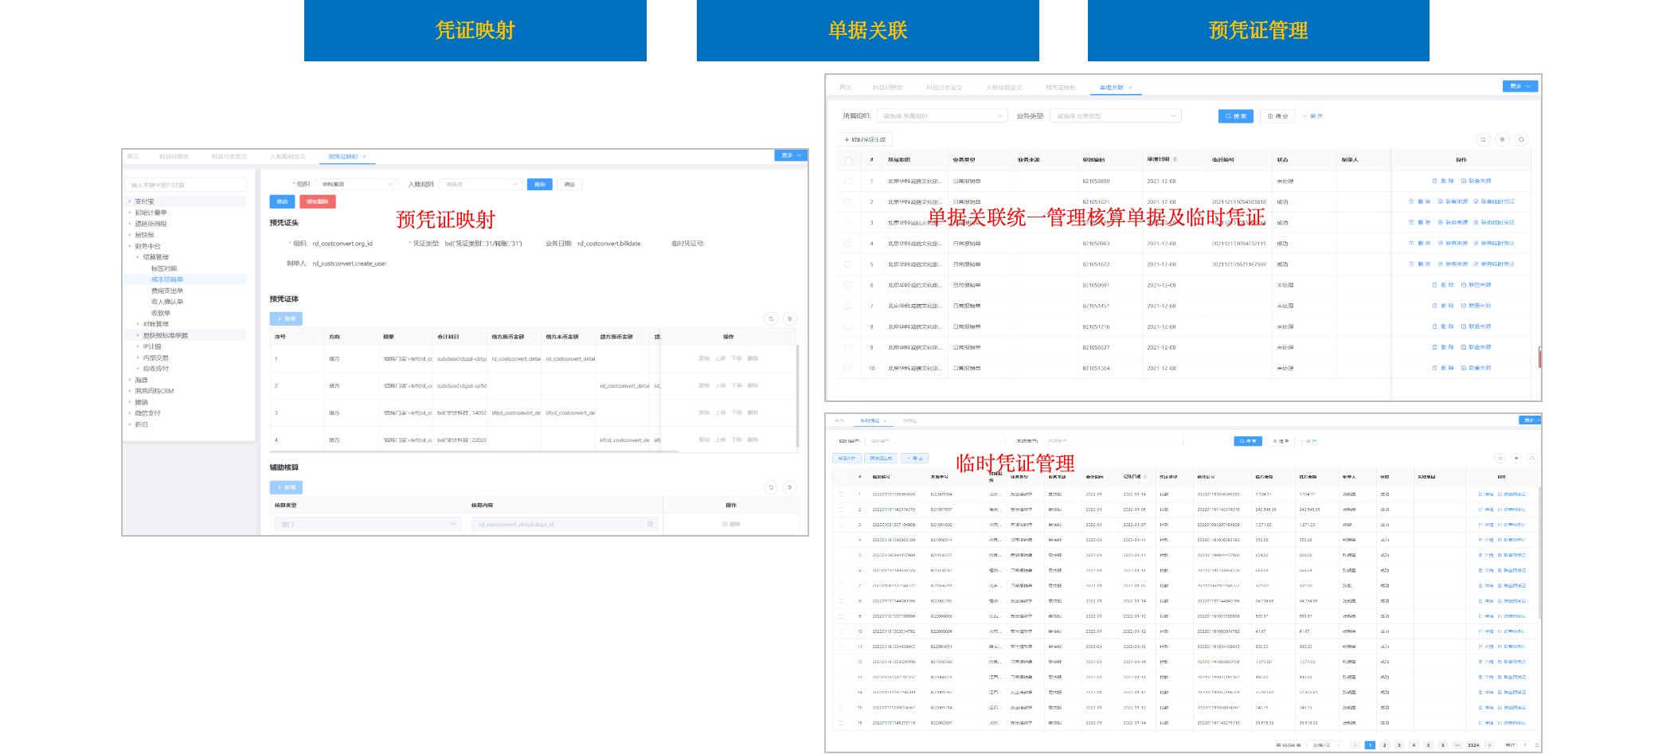Click the refresh icon above the 单据关联 table
This screenshot has height=754, width=1678.
coord(1483,139)
